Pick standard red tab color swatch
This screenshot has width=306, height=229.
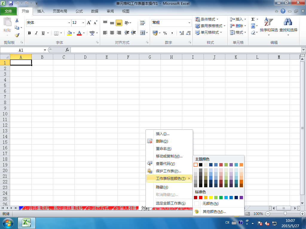click(x=201, y=197)
